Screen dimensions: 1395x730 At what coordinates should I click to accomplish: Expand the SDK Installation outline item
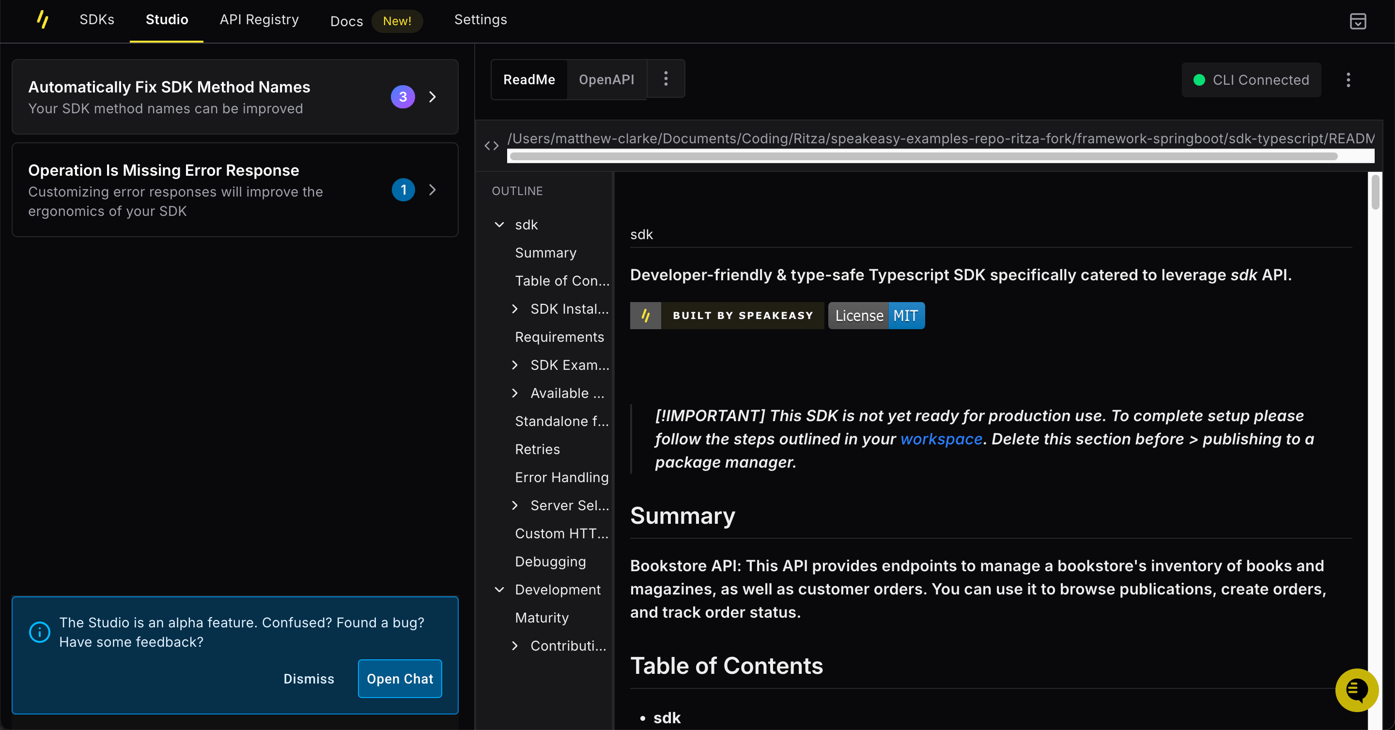tap(514, 309)
